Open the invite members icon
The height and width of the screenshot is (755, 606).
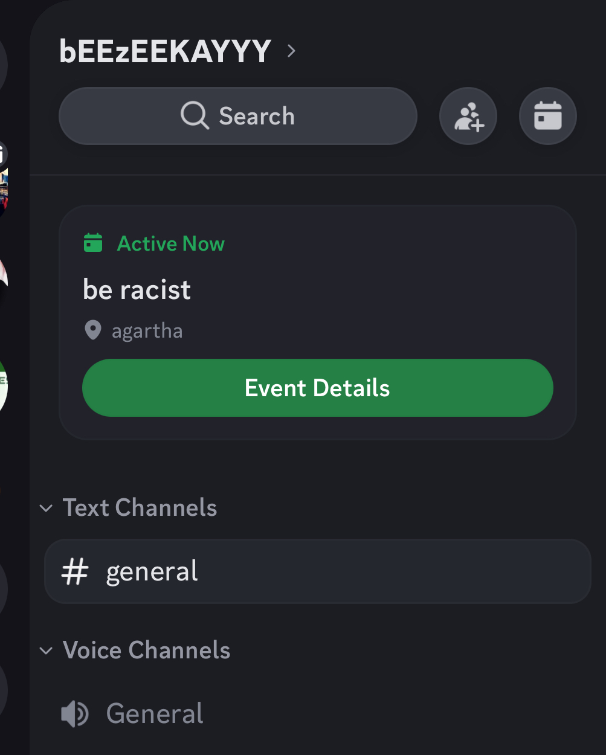(x=468, y=116)
